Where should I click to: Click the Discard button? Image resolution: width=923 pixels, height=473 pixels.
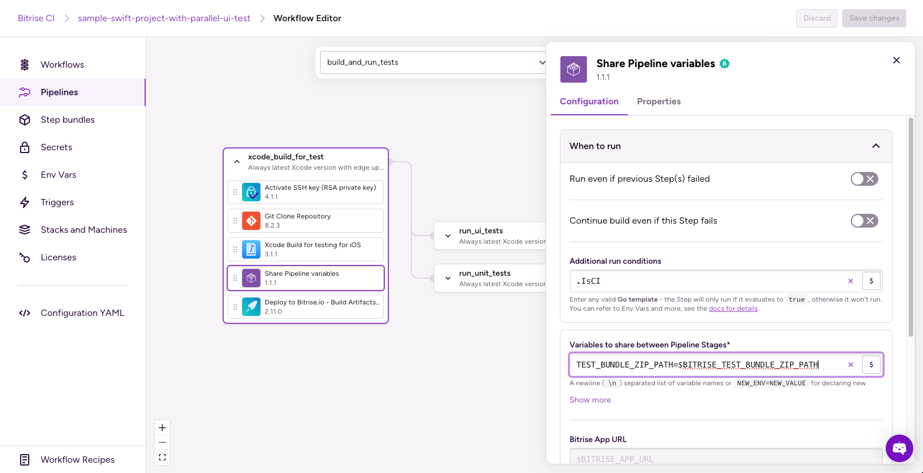817,18
